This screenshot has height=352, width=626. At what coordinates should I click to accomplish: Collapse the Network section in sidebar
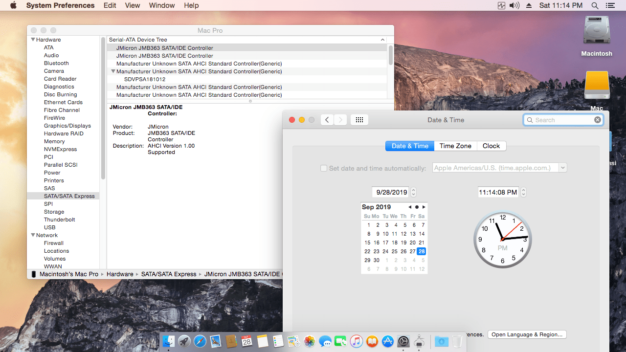tap(33, 235)
